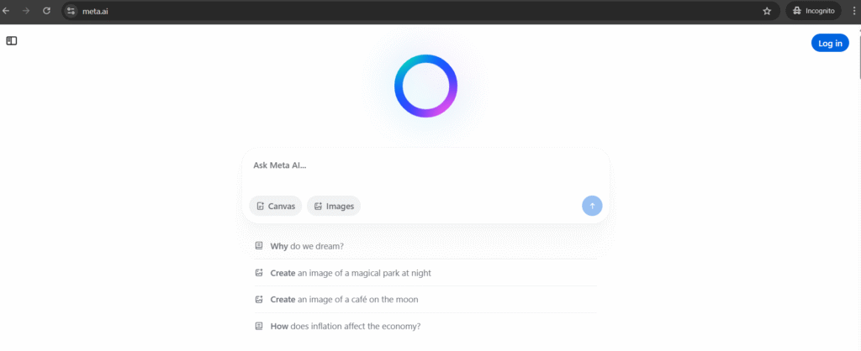Bookmark this page with star icon

click(767, 11)
